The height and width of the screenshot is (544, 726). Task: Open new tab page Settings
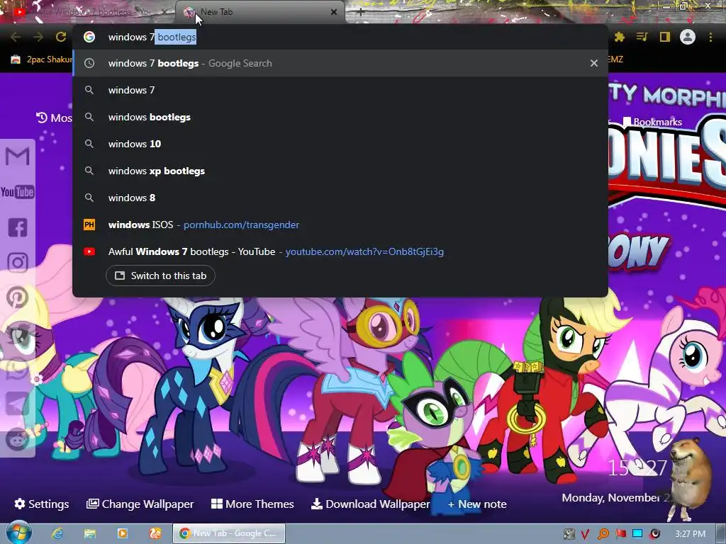pos(42,504)
